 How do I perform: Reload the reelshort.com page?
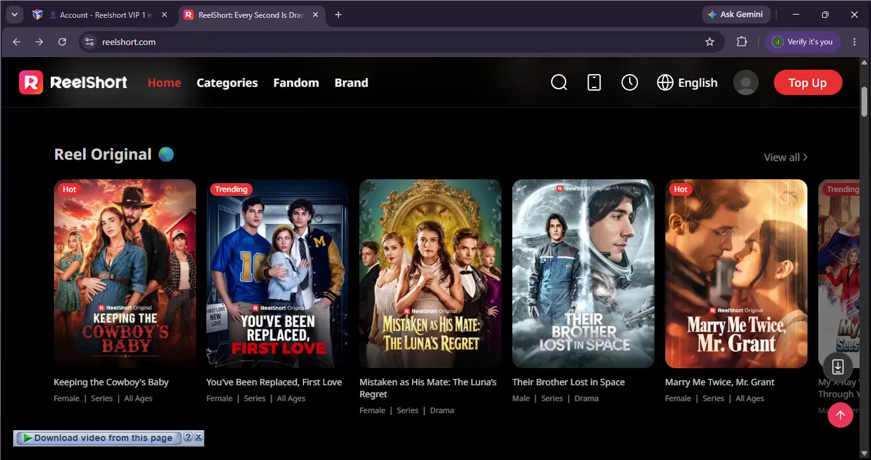coord(62,42)
